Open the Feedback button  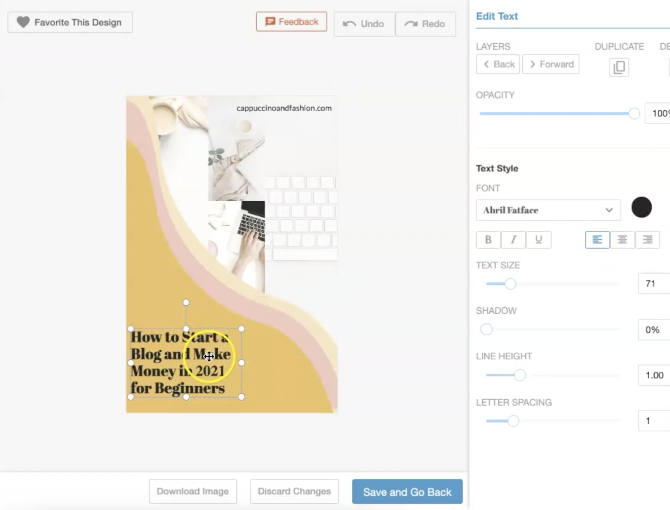(x=291, y=21)
